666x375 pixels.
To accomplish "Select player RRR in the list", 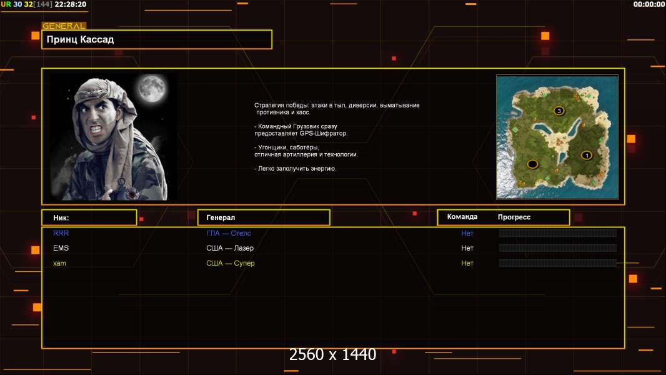I will tap(61, 233).
